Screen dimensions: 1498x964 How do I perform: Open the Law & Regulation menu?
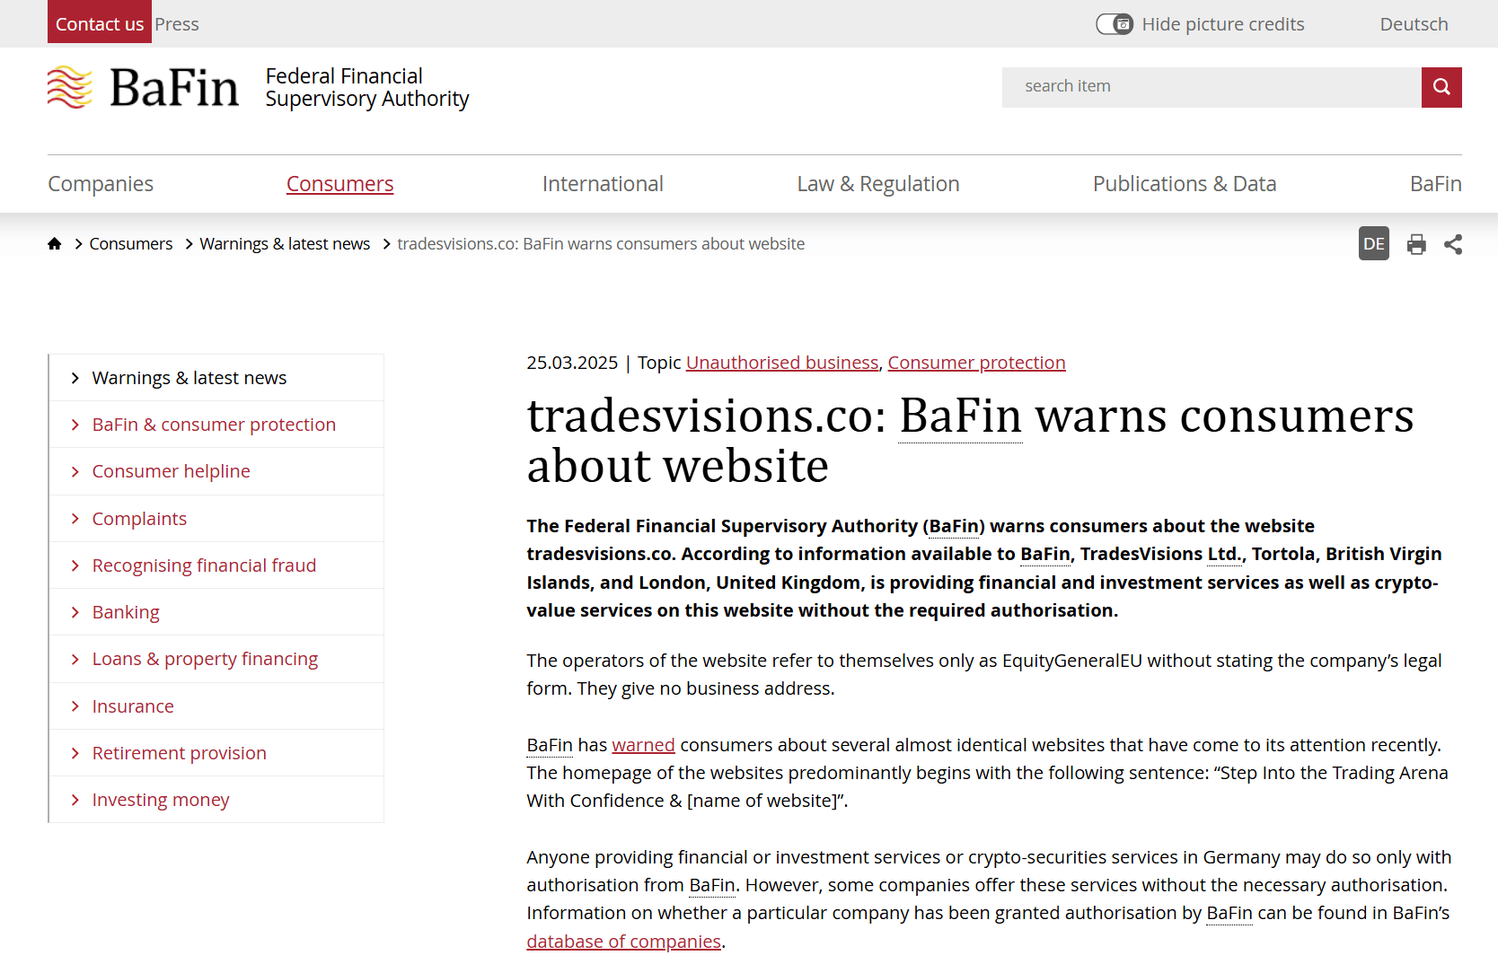tap(878, 184)
